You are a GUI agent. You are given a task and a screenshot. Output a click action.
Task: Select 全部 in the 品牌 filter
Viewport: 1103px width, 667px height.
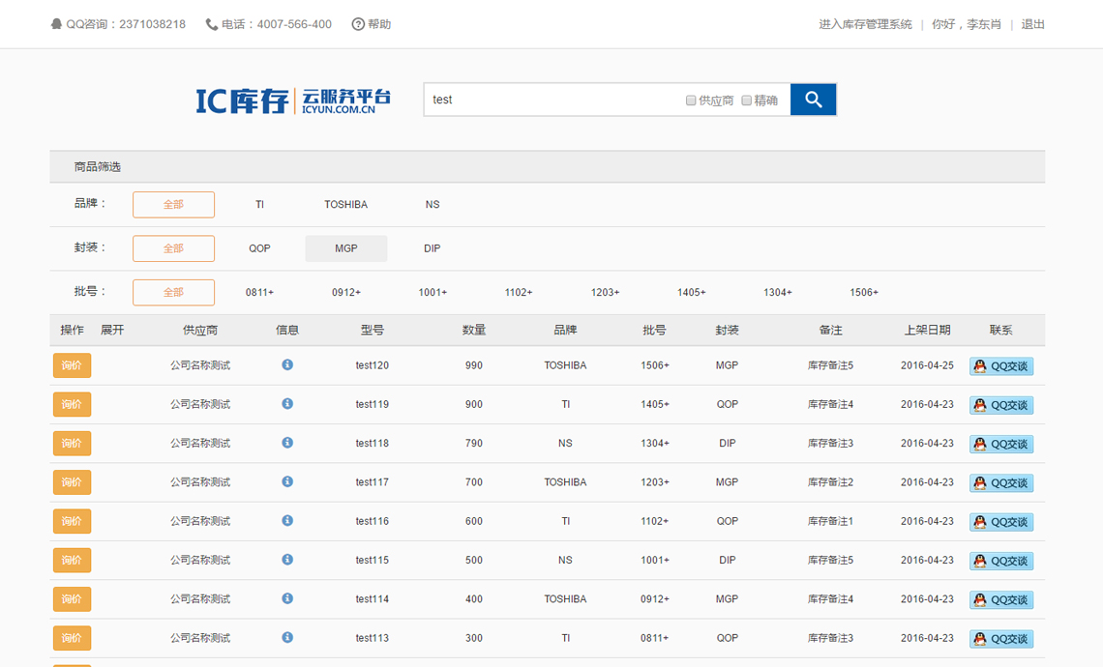[x=173, y=205]
